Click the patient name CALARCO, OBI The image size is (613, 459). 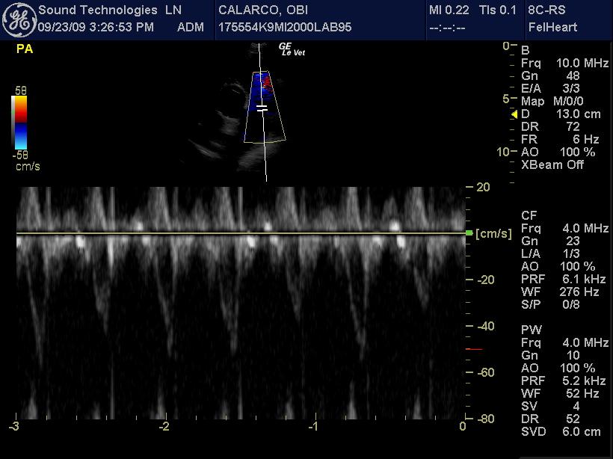[263, 10]
